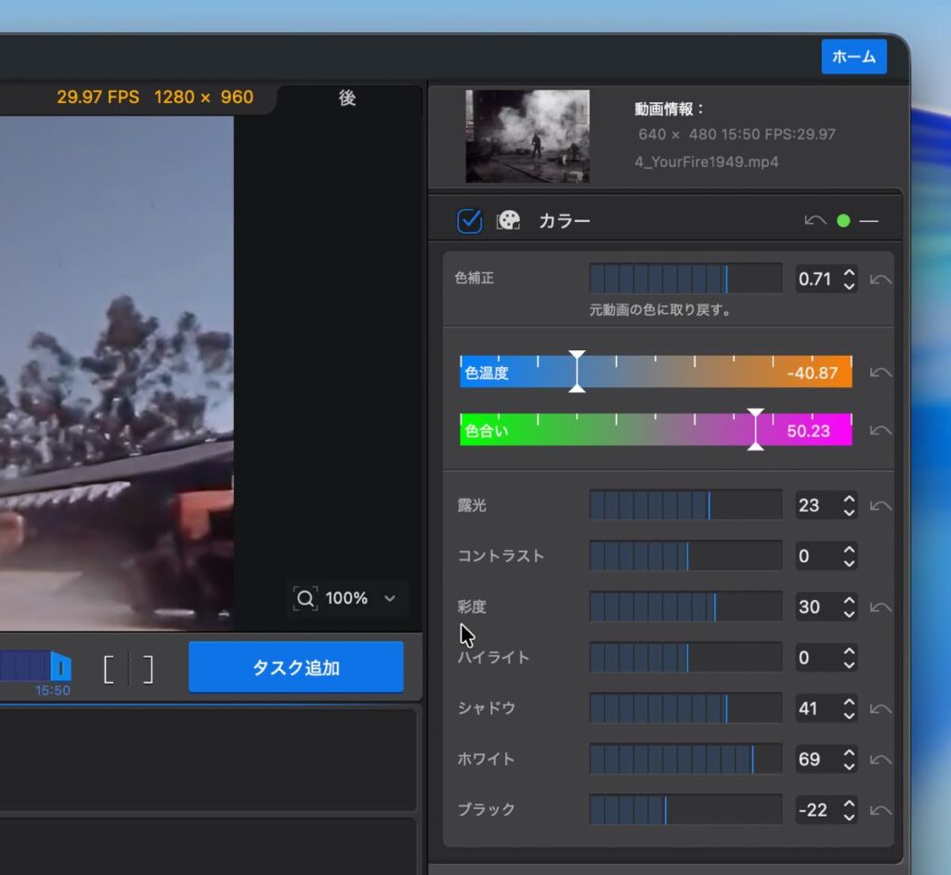This screenshot has width=951, height=875.
Task: Click the 15:50 timeline time label
Action: (52, 690)
